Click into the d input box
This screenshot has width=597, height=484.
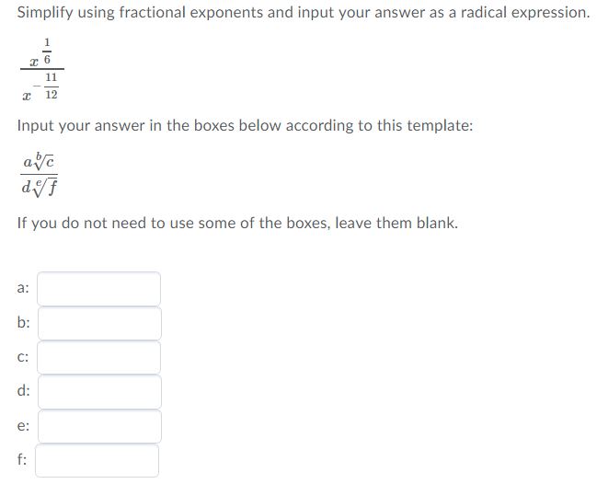[98, 391]
